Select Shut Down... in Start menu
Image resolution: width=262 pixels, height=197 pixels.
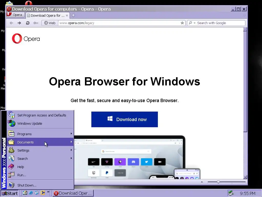coord(40,185)
